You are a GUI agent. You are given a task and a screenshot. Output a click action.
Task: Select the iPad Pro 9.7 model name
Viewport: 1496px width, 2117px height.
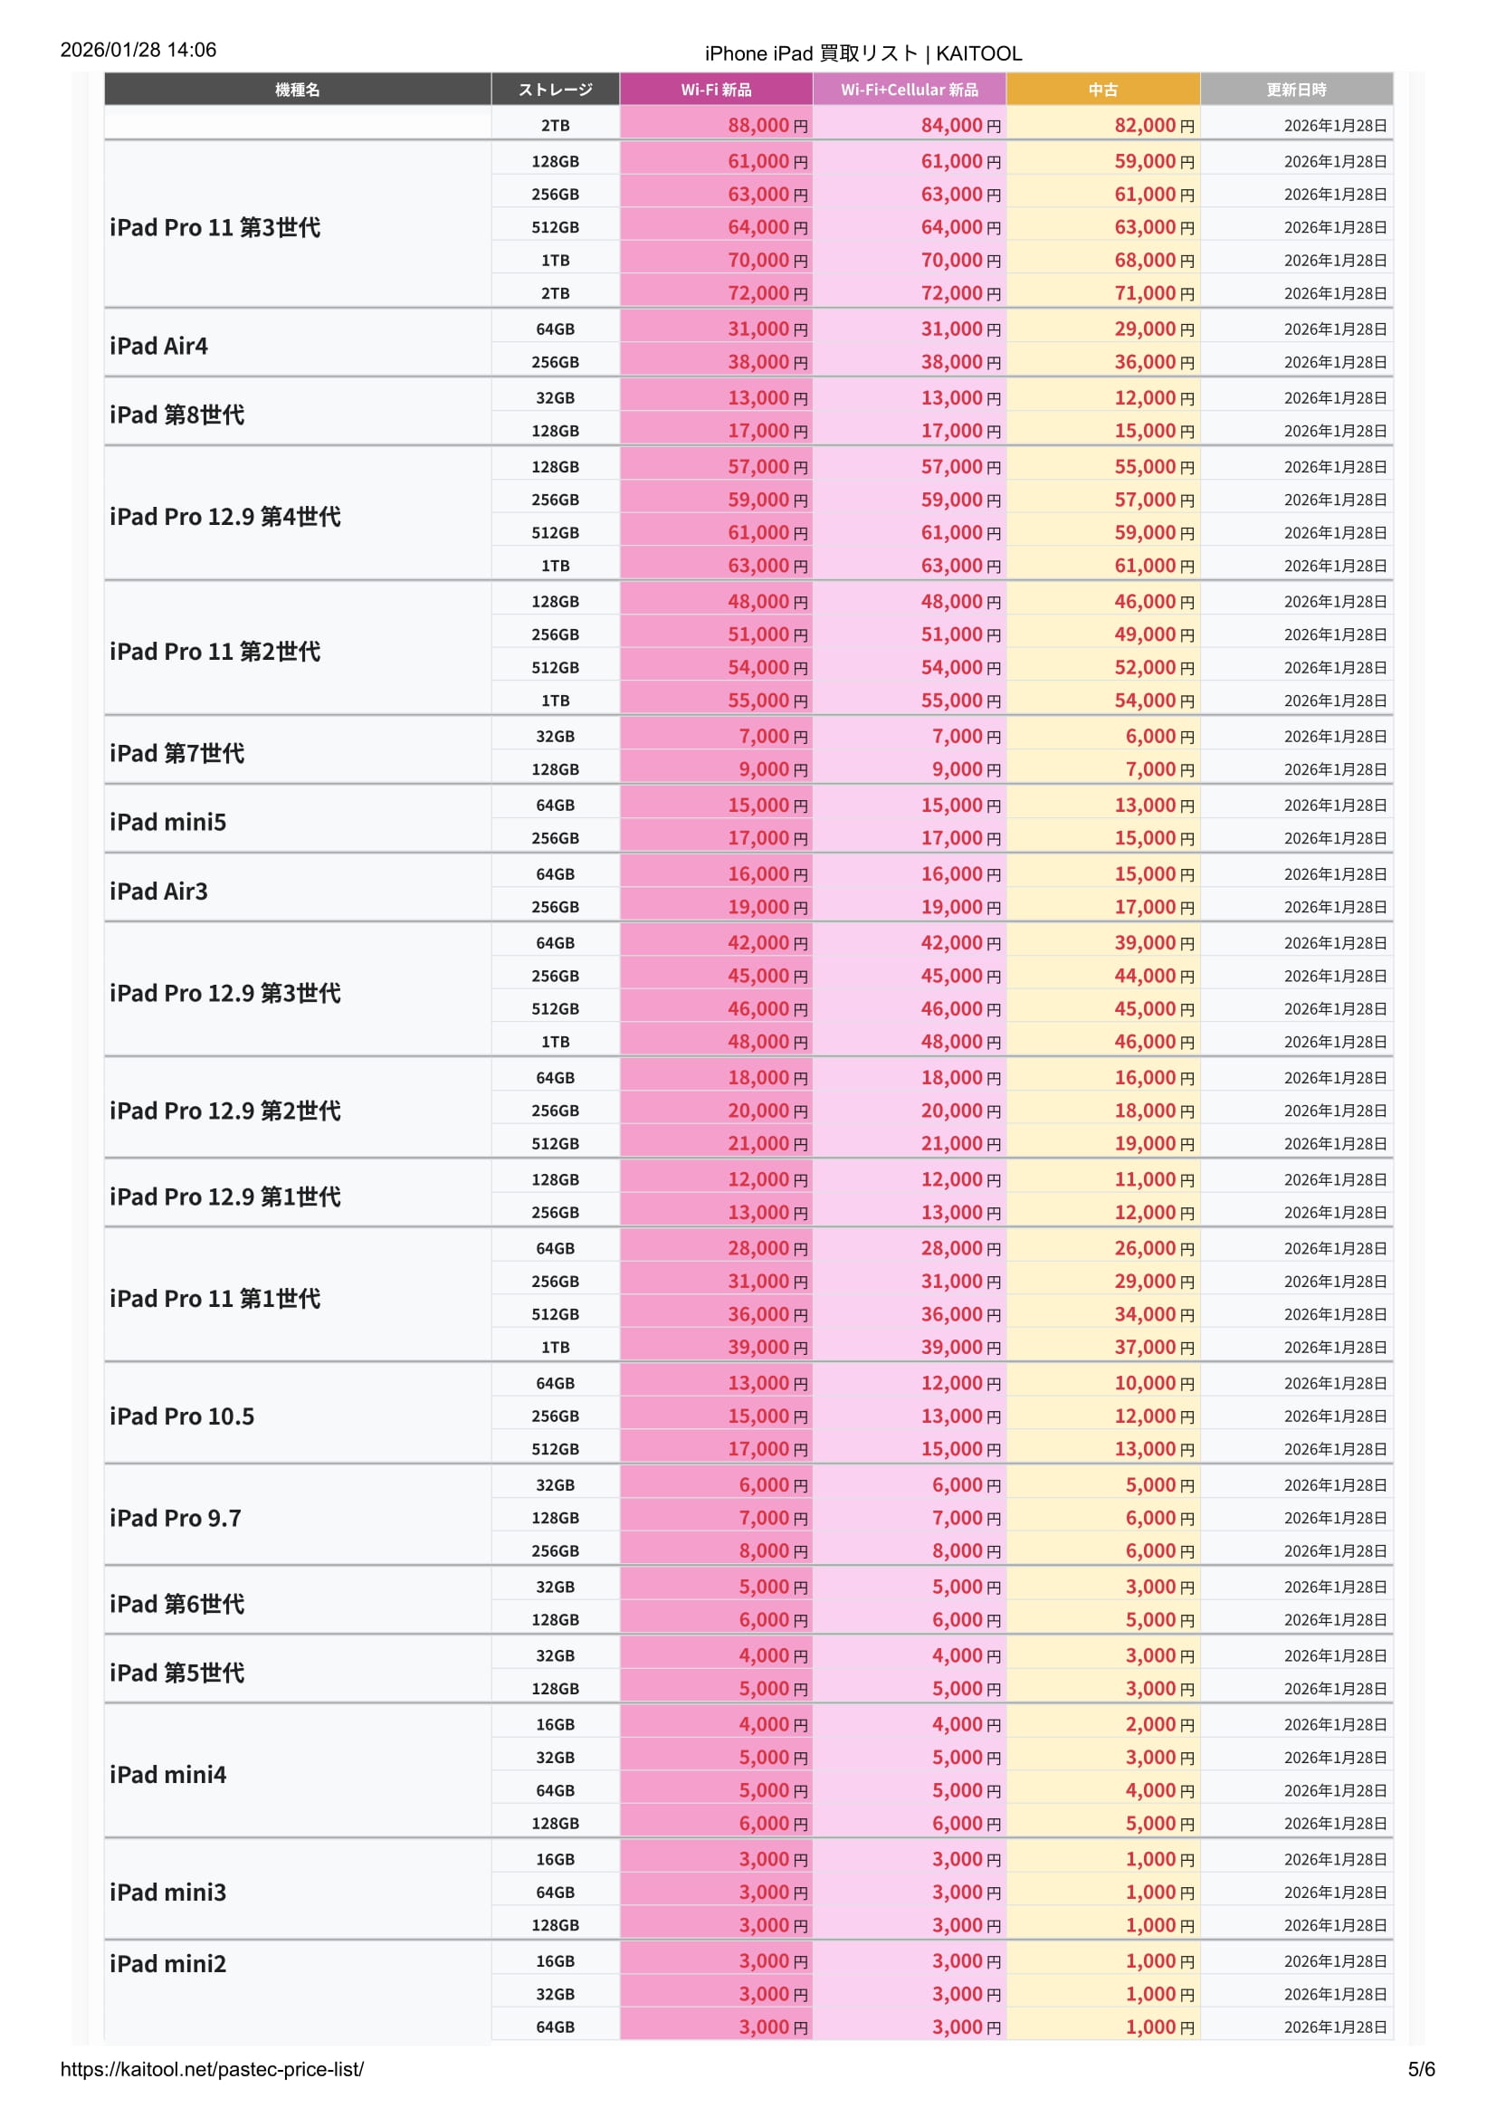coord(176,1518)
